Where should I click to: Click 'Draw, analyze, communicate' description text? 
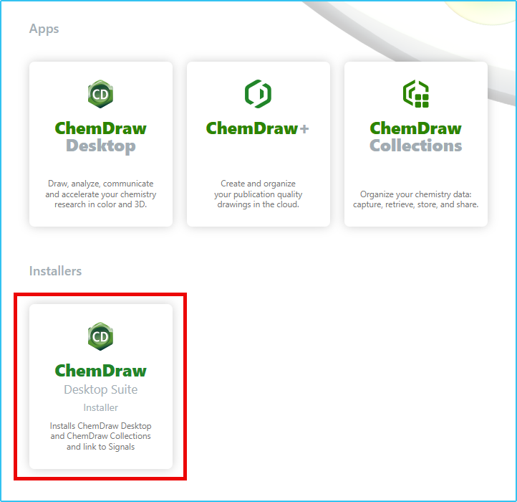[100, 194]
